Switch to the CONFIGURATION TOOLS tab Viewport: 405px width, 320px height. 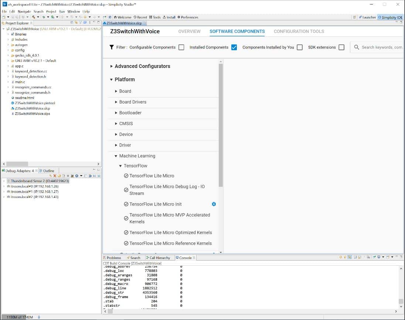[x=299, y=31]
